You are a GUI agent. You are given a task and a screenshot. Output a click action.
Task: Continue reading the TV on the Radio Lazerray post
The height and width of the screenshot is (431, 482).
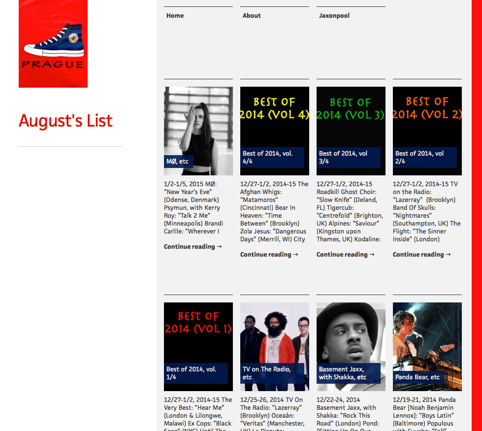(x=421, y=255)
